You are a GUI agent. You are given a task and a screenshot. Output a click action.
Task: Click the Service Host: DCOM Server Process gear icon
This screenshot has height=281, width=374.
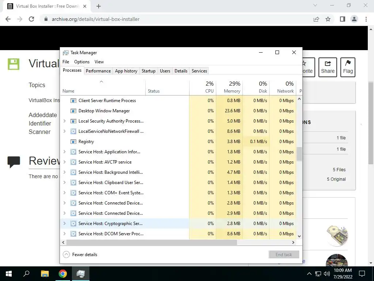[73, 234]
